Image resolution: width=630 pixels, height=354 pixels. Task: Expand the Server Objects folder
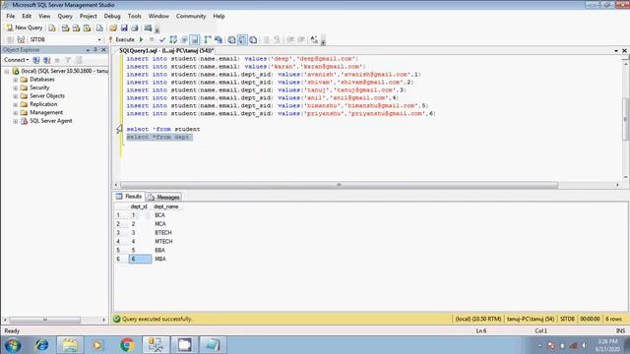click(16, 96)
